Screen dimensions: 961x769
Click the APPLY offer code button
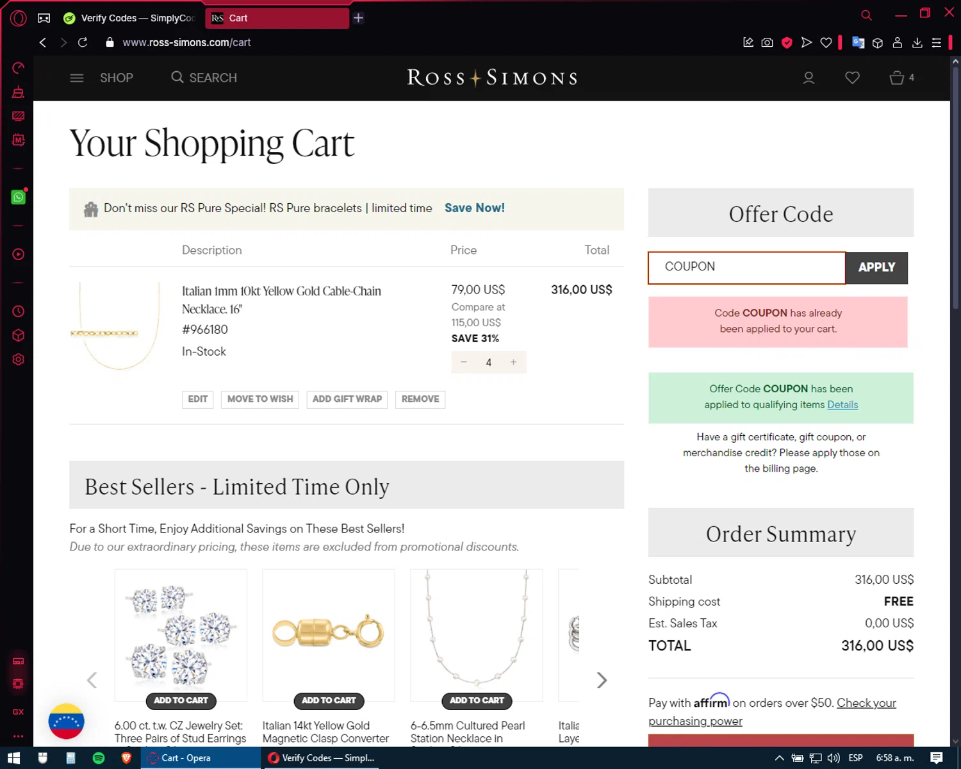pyautogui.click(x=876, y=267)
